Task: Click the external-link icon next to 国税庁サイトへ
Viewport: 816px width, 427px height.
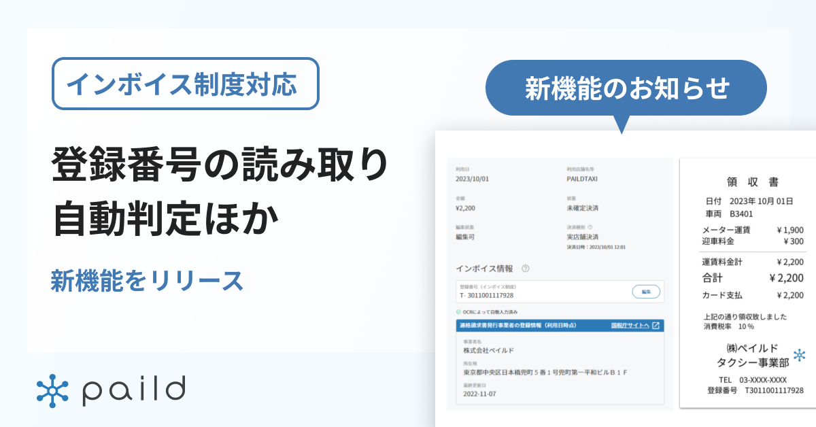Action: tap(656, 326)
